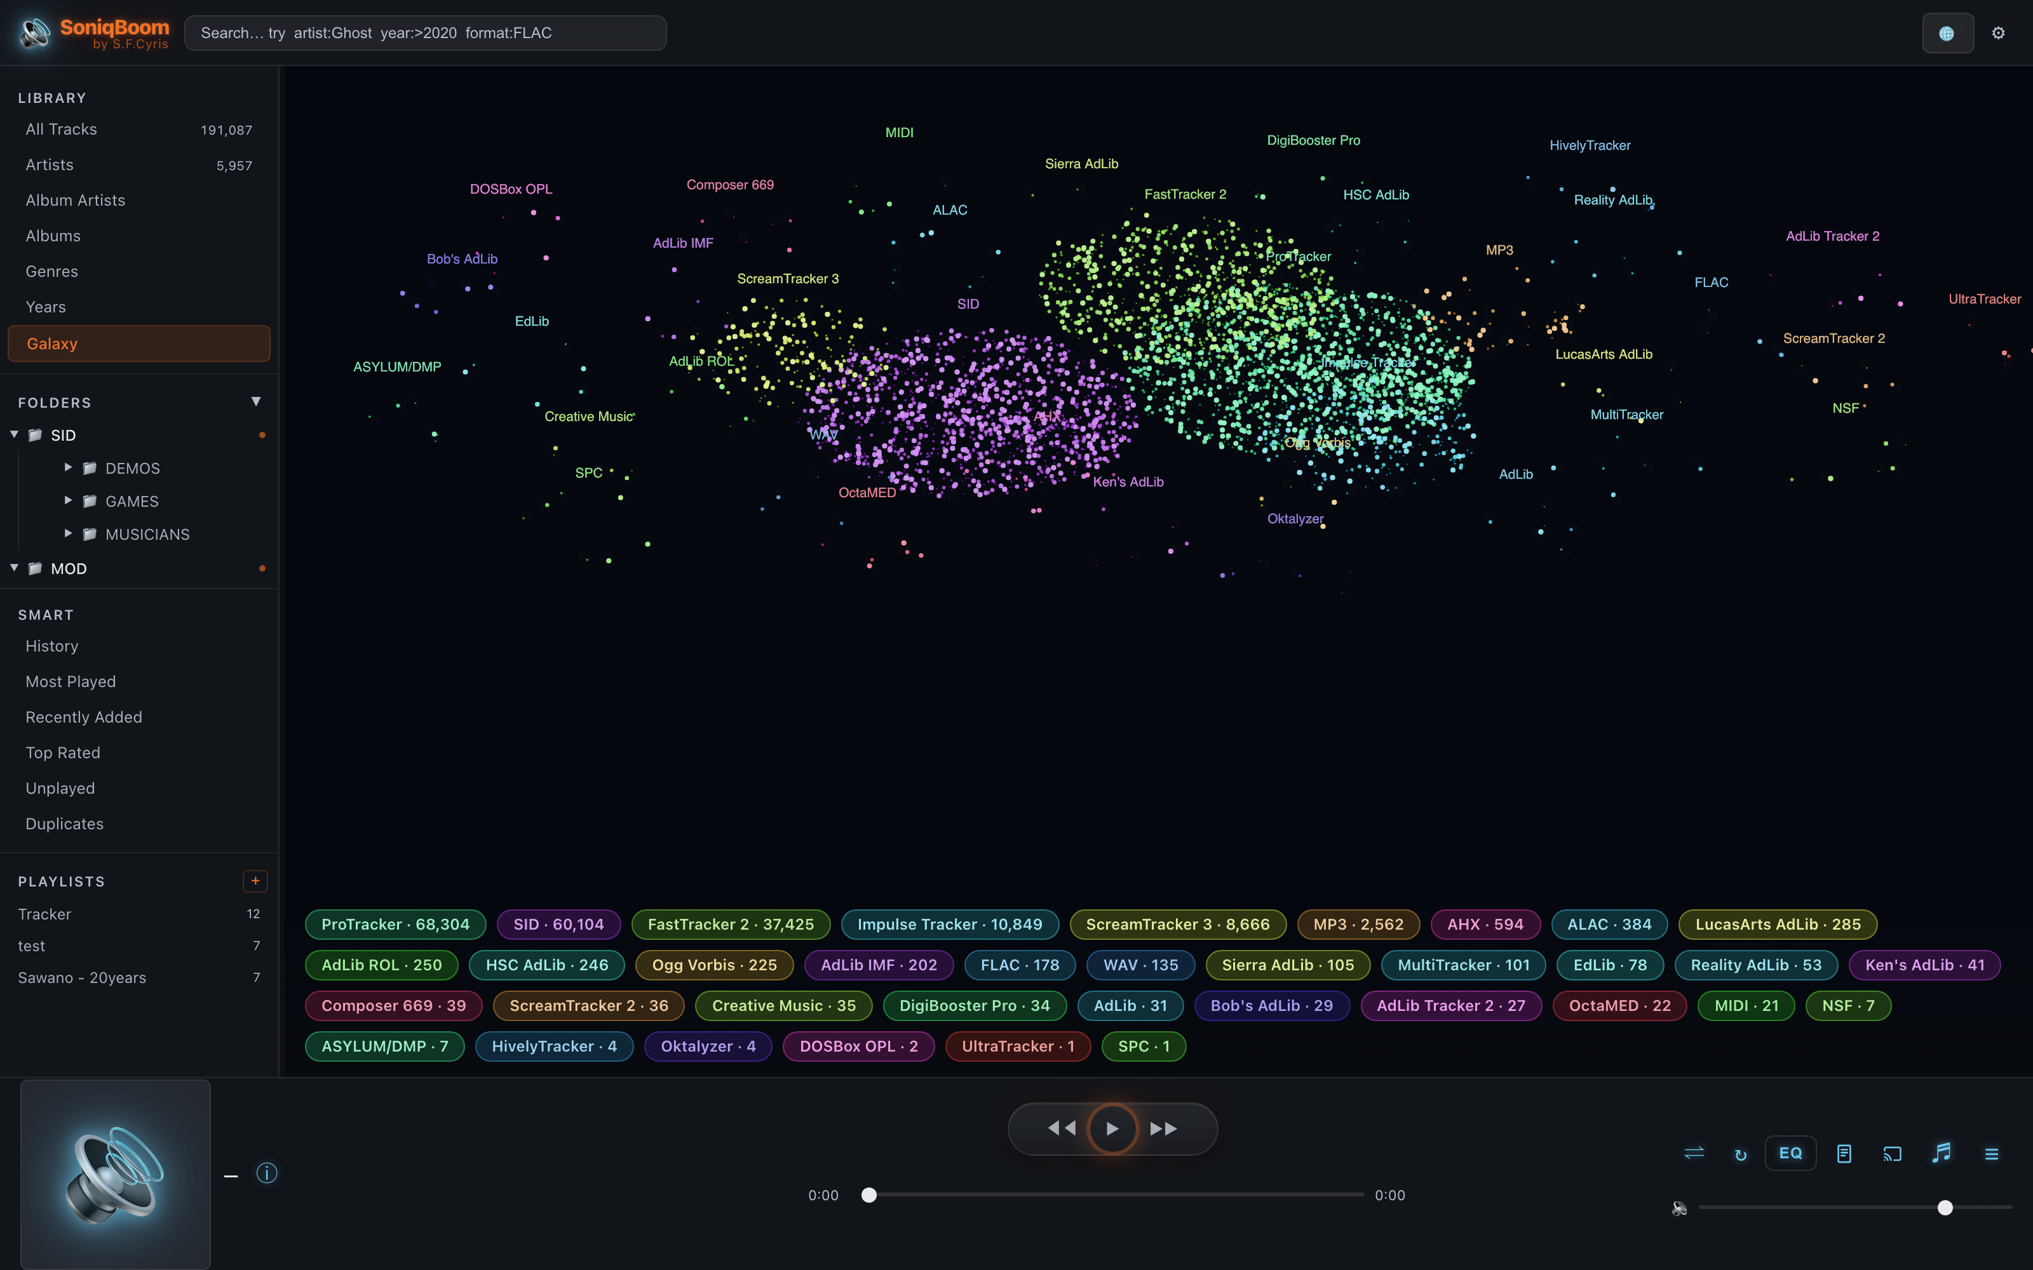Skip to previous track
Image resolution: width=2033 pixels, height=1270 pixels.
pyautogui.click(x=1062, y=1128)
